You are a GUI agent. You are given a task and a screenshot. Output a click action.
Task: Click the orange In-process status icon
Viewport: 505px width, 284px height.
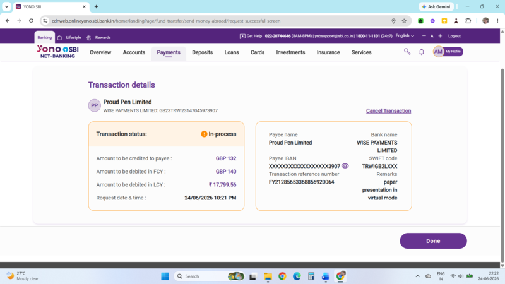(x=204, y=134)
